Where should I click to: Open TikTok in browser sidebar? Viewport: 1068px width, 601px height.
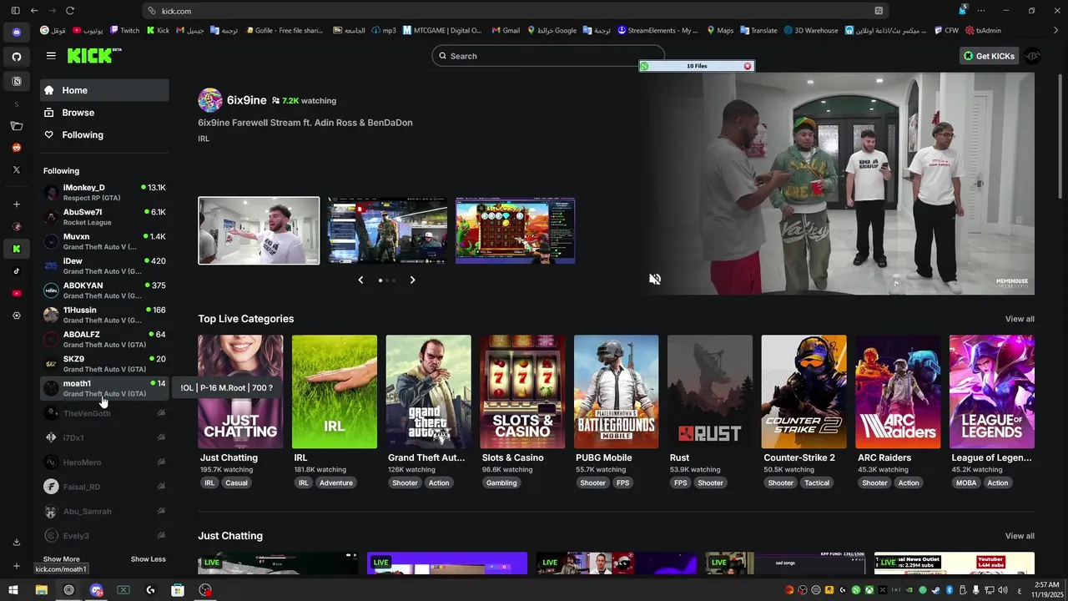[x=17, y=270]
